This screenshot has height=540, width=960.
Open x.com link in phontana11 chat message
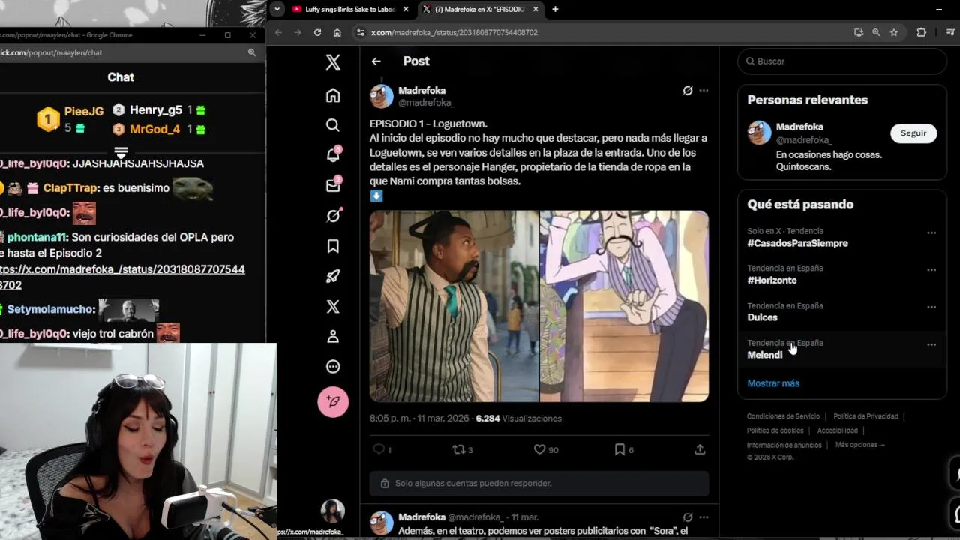tap(122, 277)
